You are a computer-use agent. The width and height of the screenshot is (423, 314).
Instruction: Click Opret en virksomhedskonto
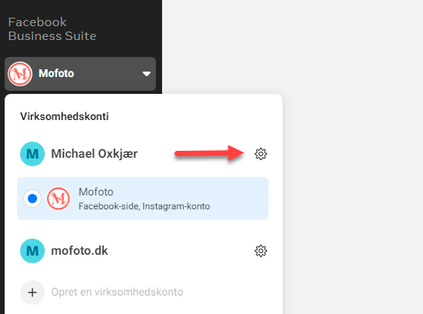117,292
